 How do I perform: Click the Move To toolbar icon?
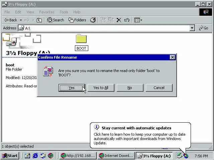tap(103, 20)
